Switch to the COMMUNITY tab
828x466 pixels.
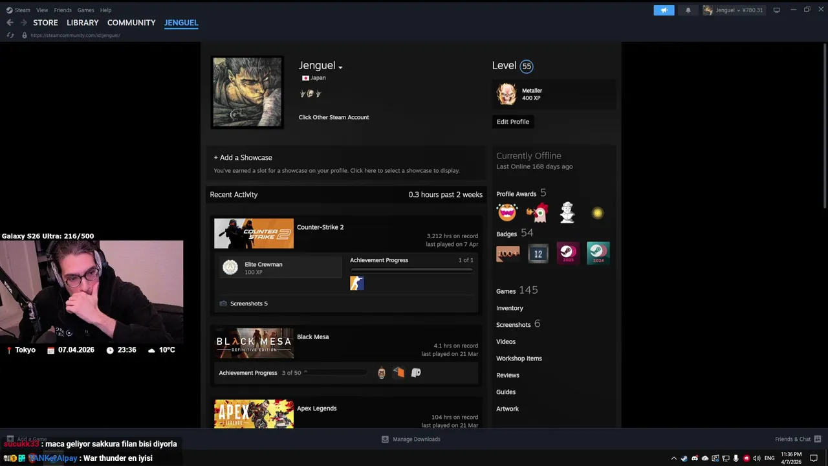pyautogui.click(x=131, y=23)
